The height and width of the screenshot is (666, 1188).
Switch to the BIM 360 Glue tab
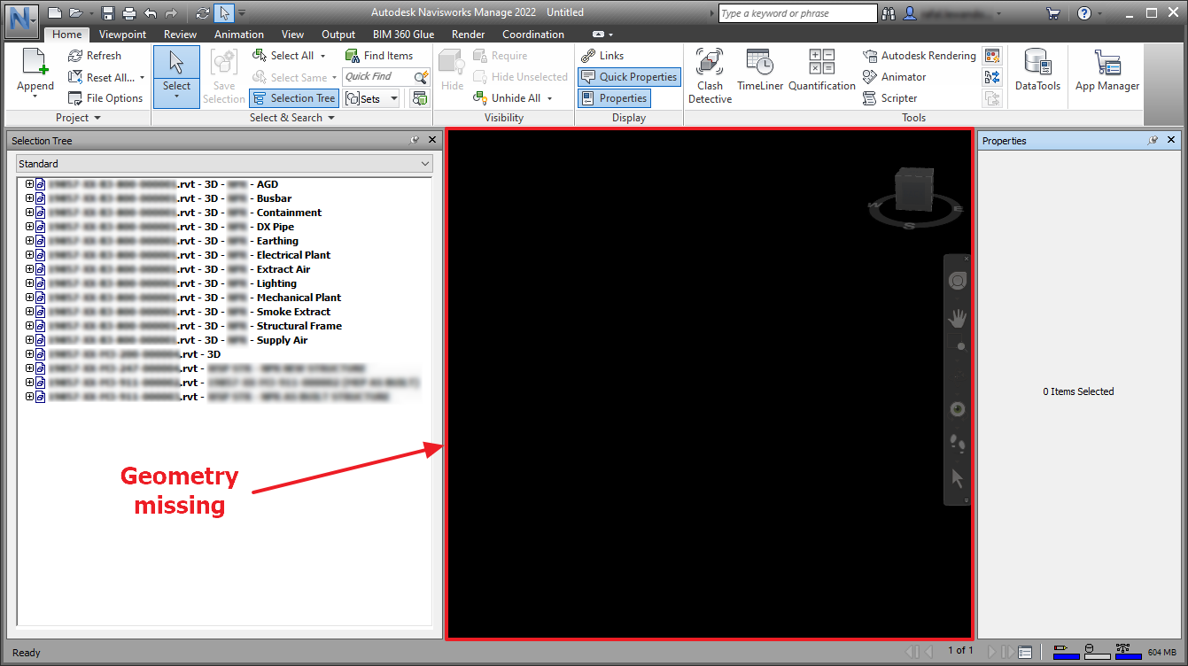coord(403,35)
